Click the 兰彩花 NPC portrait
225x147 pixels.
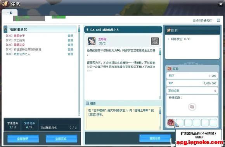[x=92, y=41]
